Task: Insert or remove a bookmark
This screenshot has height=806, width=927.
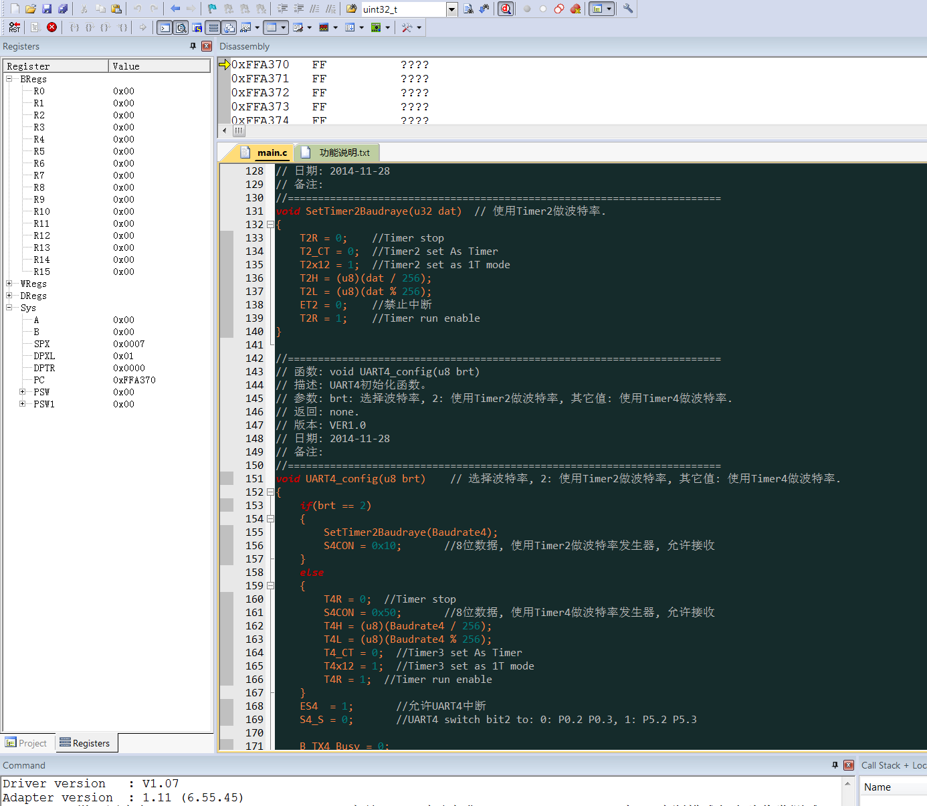Action: pos(212,9)
